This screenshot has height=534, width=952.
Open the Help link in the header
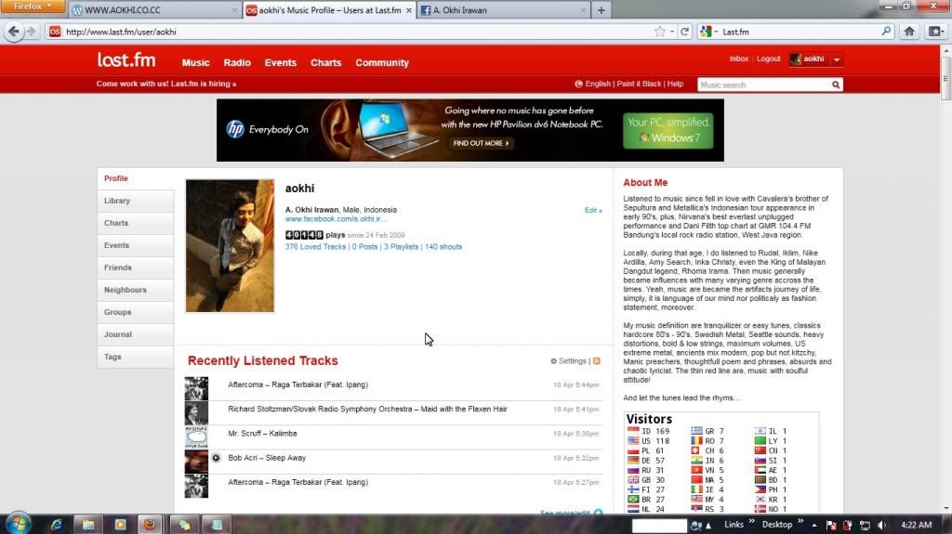coord(675,84)
